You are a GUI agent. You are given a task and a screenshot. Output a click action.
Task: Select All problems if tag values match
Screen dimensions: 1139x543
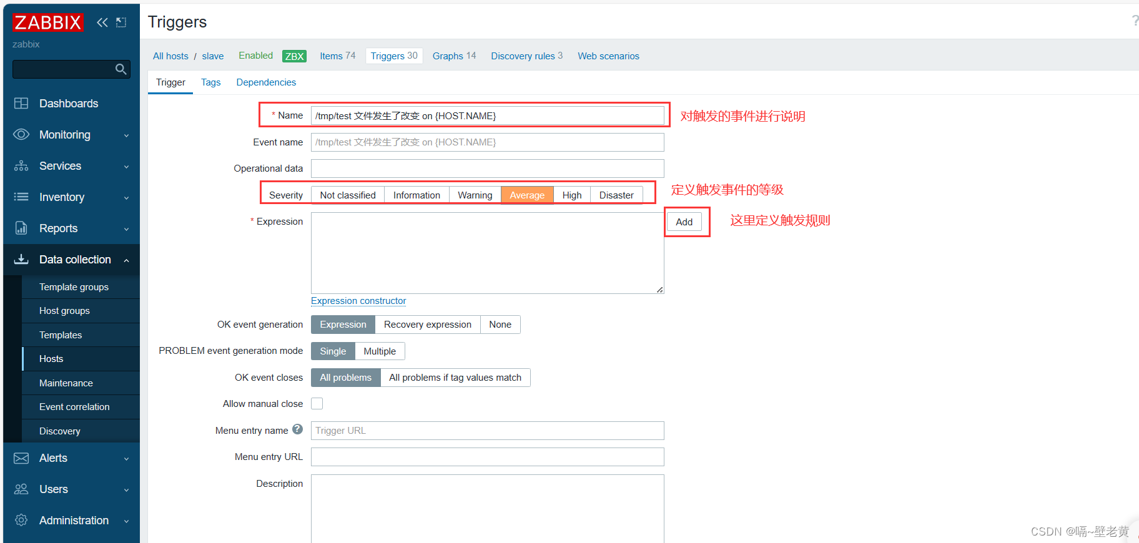click(x=455, y=378)
